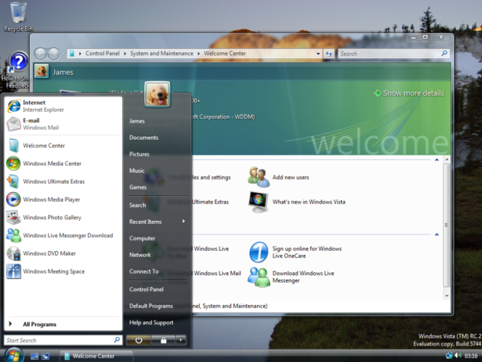482x362 pixels.
Task: Click the Start Search input box
Action: (x=63, y=340)
